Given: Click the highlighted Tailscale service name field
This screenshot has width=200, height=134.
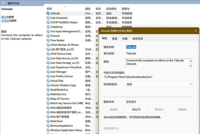Looking at the screenshot, I should 131,47.
